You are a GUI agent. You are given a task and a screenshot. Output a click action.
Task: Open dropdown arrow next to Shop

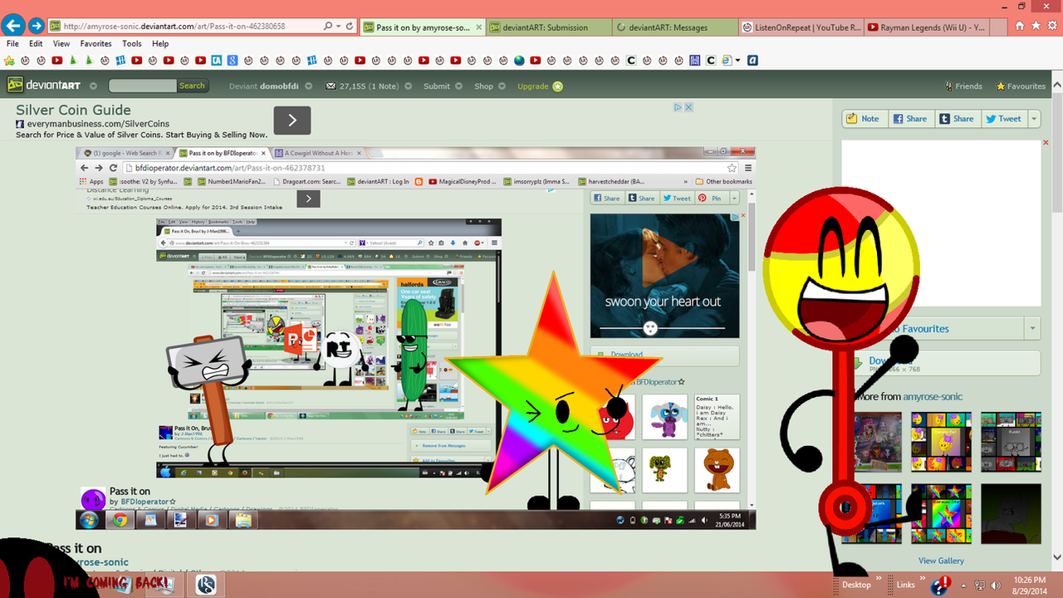pos(502,86)
